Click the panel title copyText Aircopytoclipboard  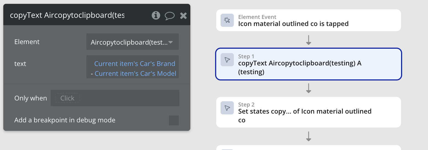[67, 15]
